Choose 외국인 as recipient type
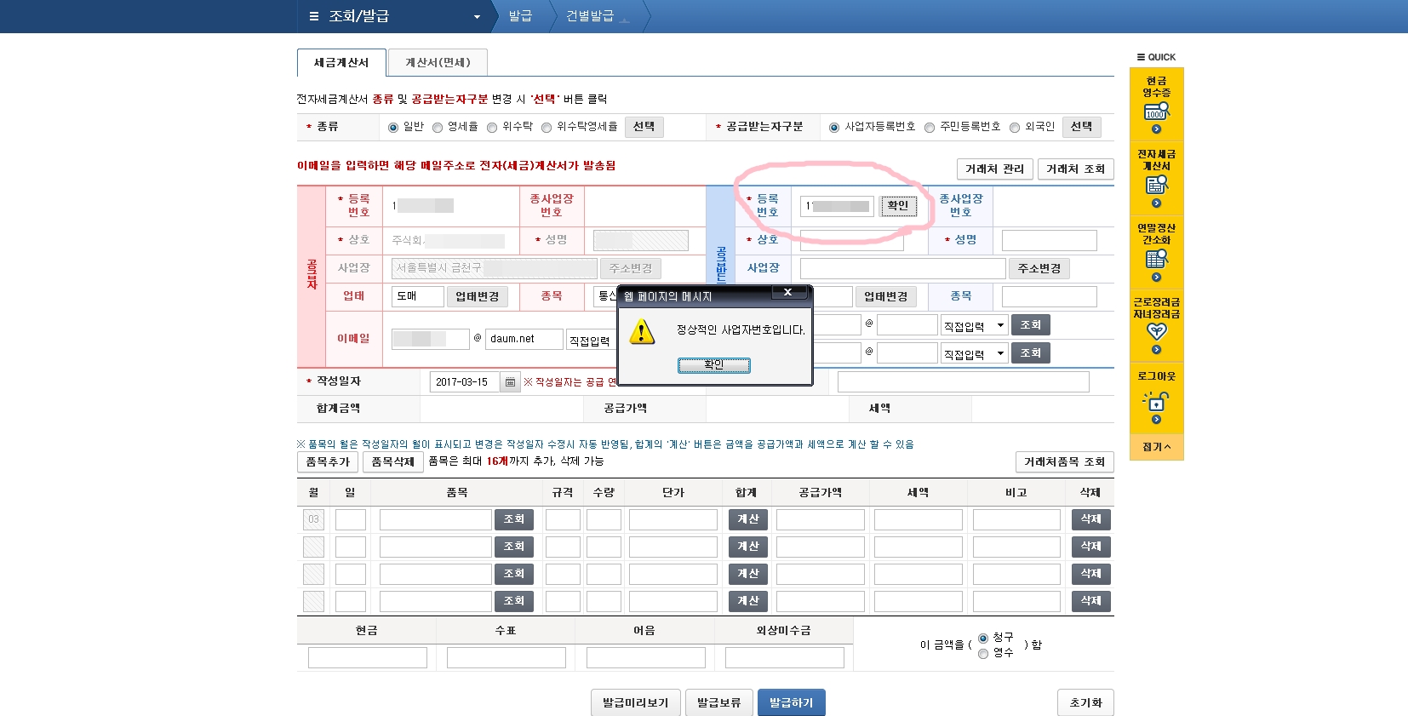 coord(1015,128)
